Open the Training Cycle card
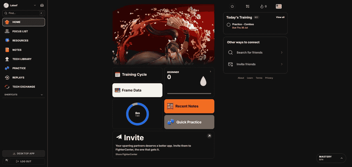This screenshot has width=352, height=167. pyautogui.click(x=137, y=74)
